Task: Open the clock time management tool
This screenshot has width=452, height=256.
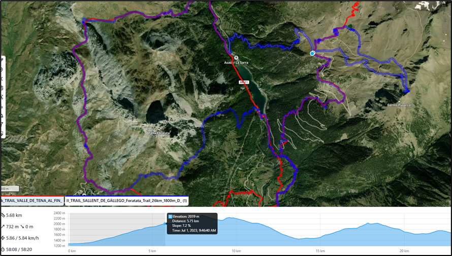Action: coord(3,88)
